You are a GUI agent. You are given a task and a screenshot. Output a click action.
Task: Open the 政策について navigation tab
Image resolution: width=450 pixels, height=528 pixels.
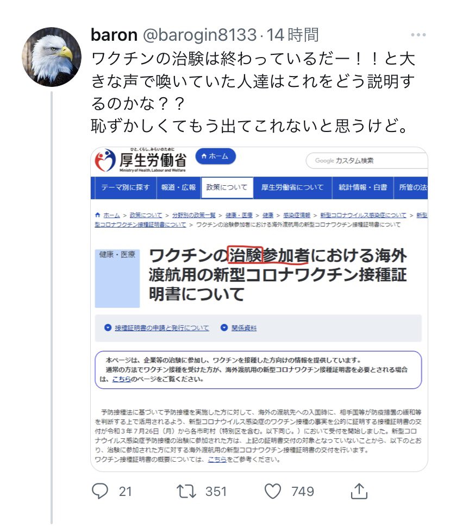click(x=227, y=187)
